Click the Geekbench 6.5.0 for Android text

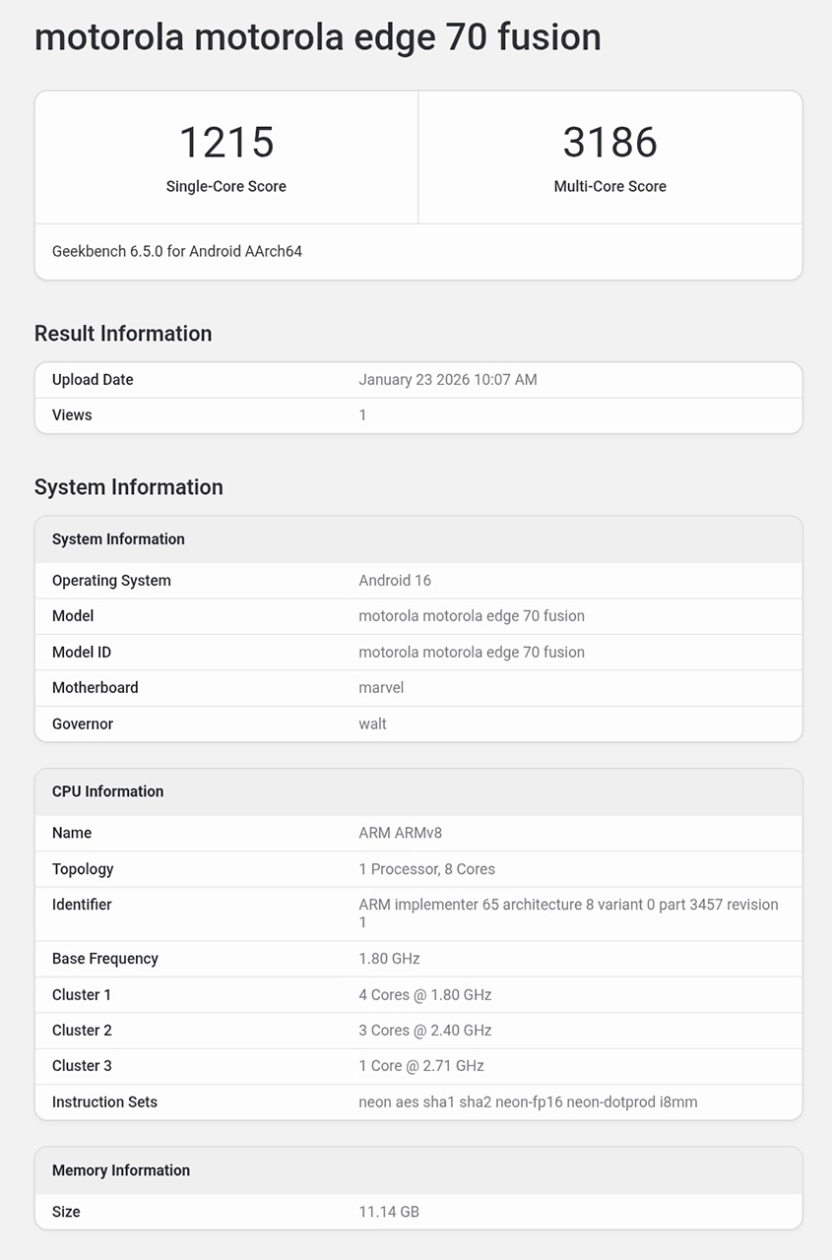pos(177,251)
